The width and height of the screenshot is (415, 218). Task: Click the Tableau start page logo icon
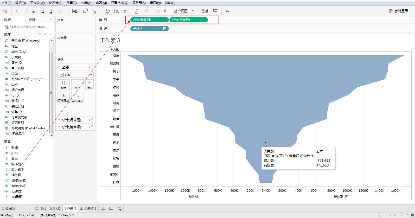point(5,11)
